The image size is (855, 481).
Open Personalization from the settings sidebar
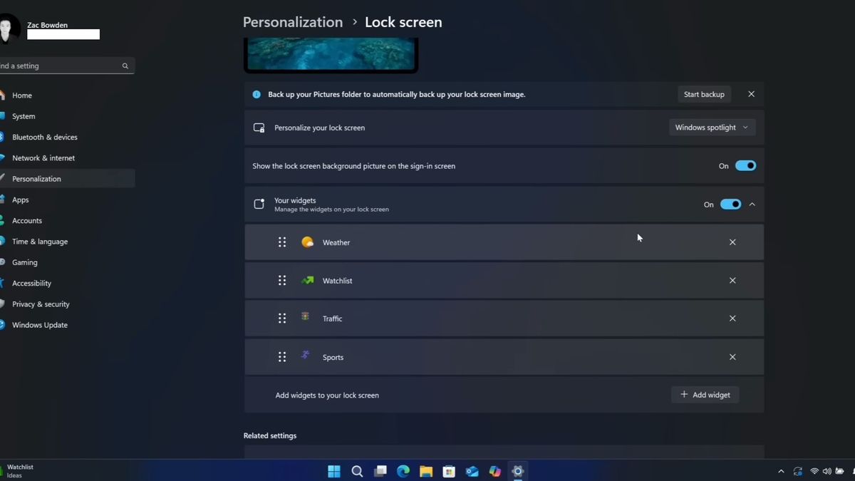(x=36, y=178)
